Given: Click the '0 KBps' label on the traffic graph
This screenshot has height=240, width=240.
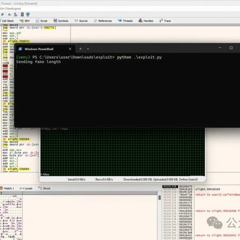Looking at the screenshot, I should 45,175.
